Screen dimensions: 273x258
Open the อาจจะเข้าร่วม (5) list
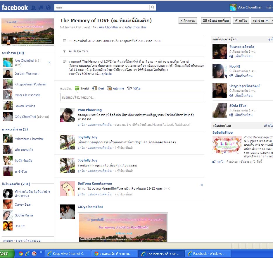(x=15, y=129)
